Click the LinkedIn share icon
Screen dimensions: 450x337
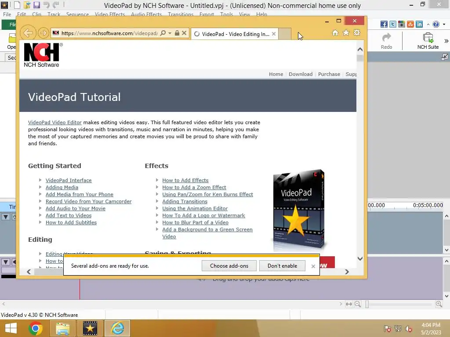(x=419, y=24)
